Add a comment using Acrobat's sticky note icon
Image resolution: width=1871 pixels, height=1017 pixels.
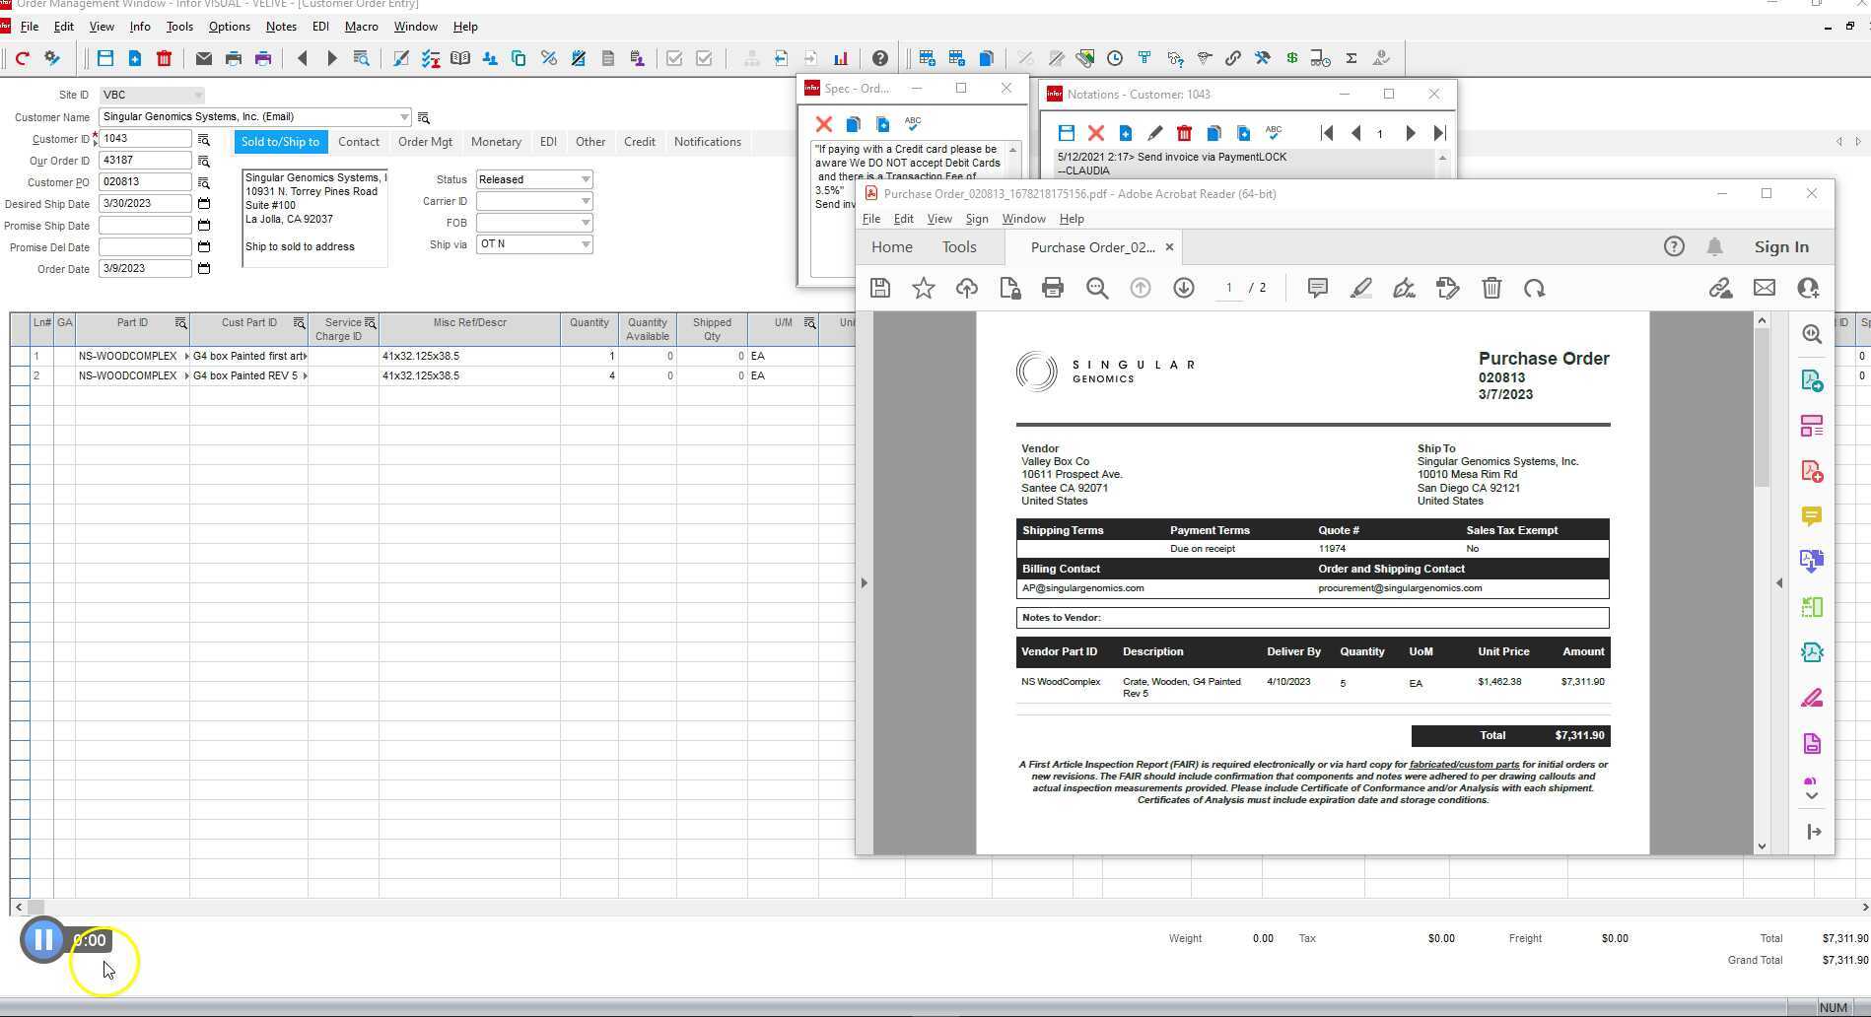pos(1318,288)
